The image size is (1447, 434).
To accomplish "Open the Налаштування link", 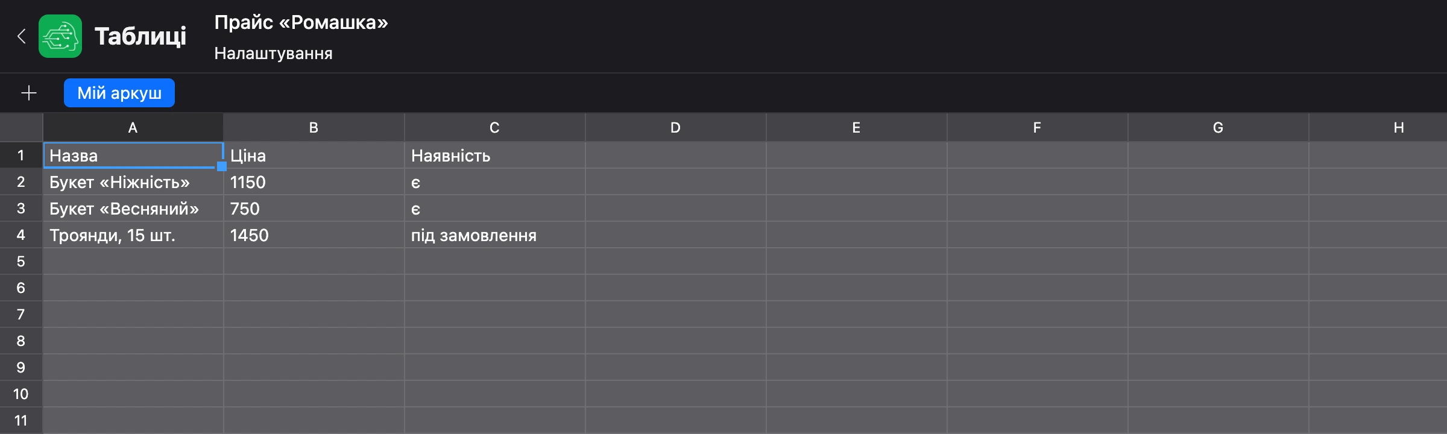I will point(273,54).
